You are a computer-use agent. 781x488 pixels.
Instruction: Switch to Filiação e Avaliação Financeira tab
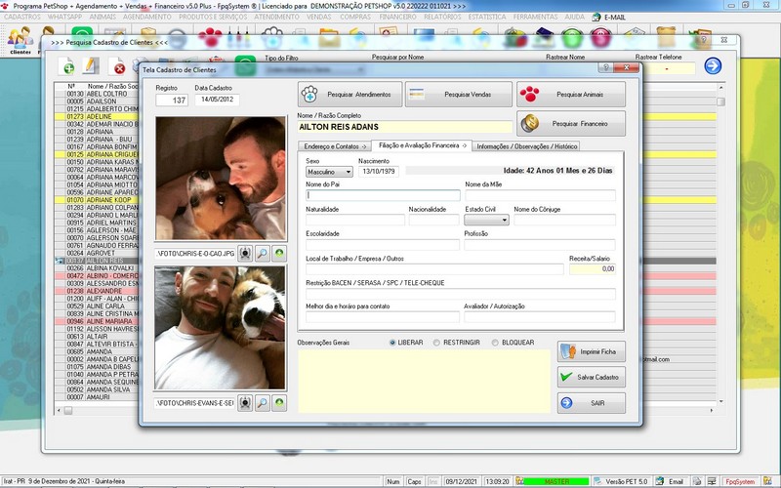pos(422,145)
